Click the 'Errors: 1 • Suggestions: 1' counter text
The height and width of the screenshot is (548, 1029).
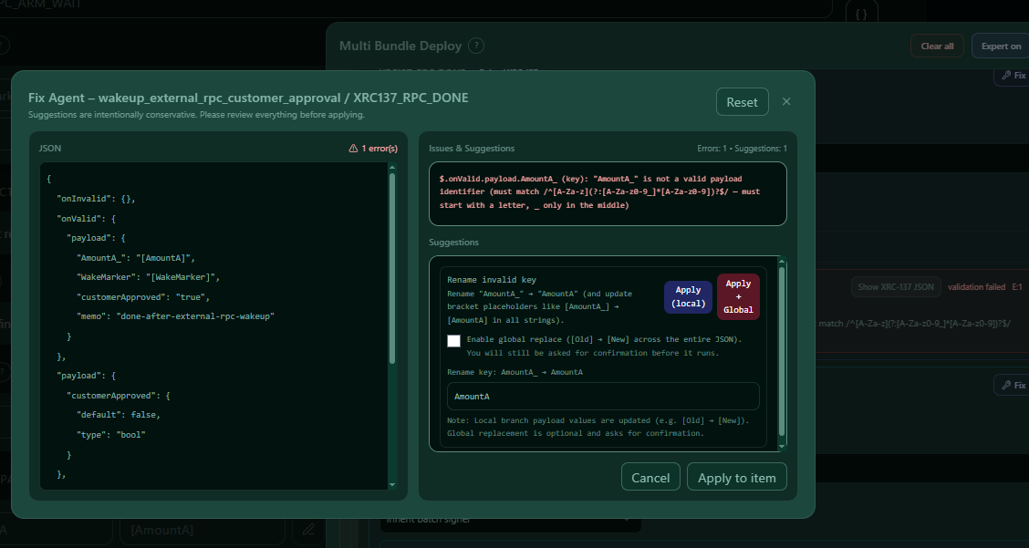click(x=742, y=149)
